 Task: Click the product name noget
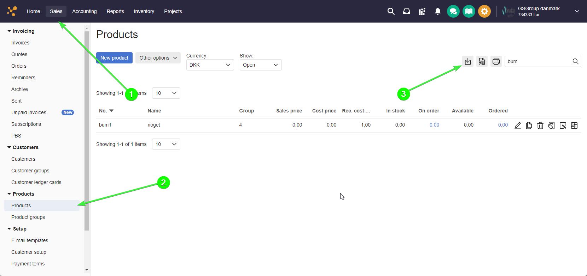[154, 125]
